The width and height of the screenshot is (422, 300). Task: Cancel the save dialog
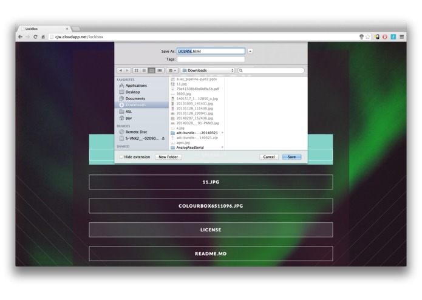click(269, 157)
